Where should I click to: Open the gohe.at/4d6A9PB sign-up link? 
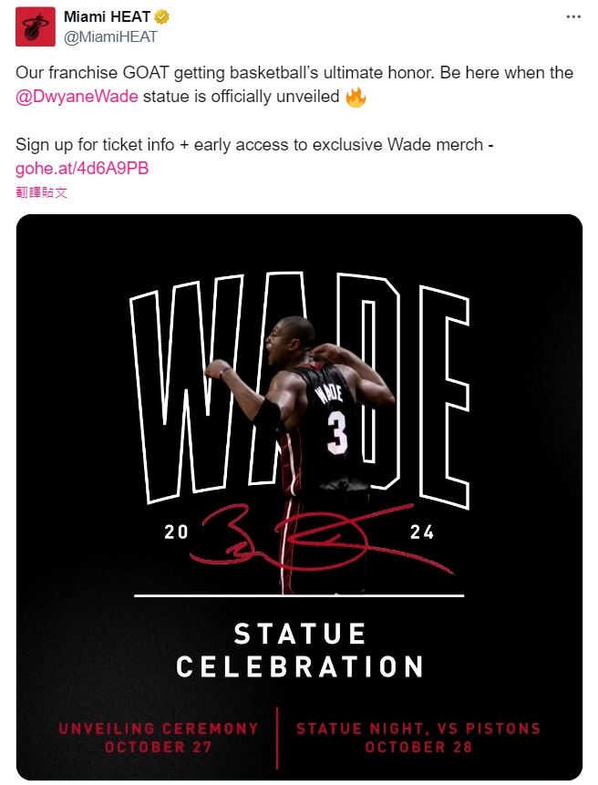tap(82, 168)
